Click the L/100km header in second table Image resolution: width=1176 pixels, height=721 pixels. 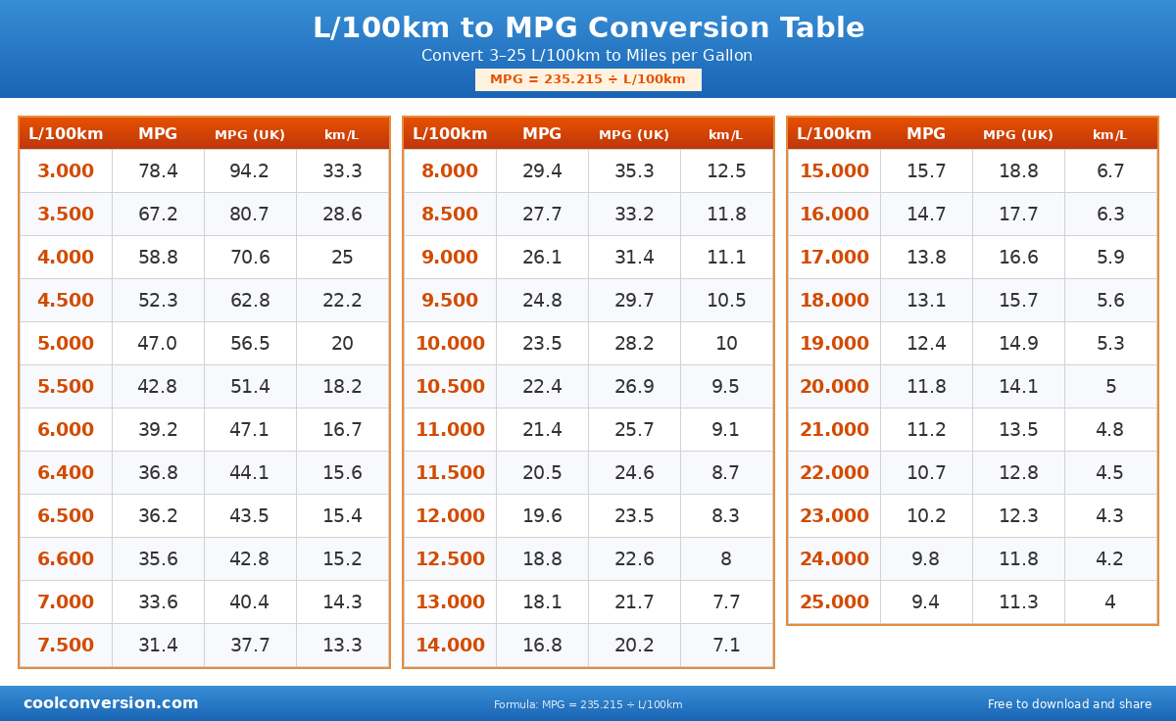450,134
